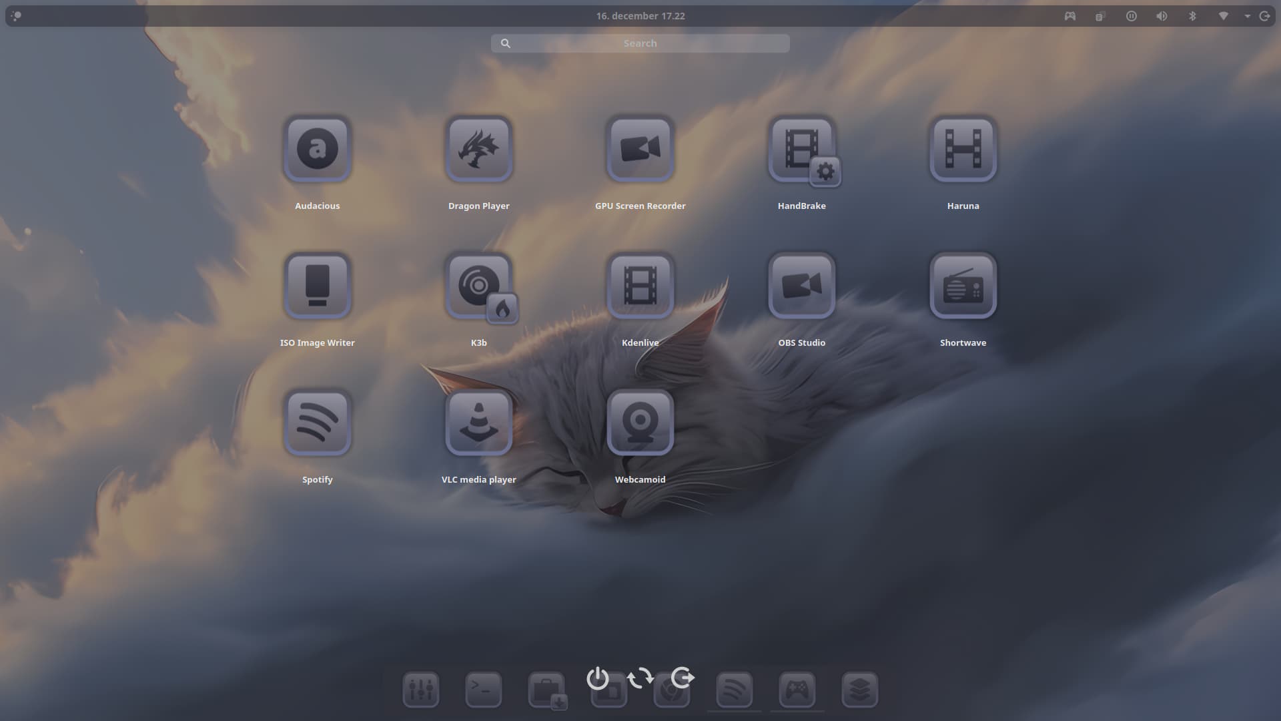Open OBS Studio
Viewport: 1281px width, 721px height.
pos(801,286)
